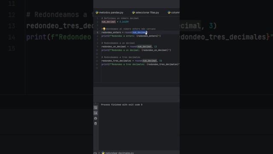The image size is (273, 154).
Task: Click the redondeo_tres_decimales assignment in center editor
Action: [x=132, y=61]
